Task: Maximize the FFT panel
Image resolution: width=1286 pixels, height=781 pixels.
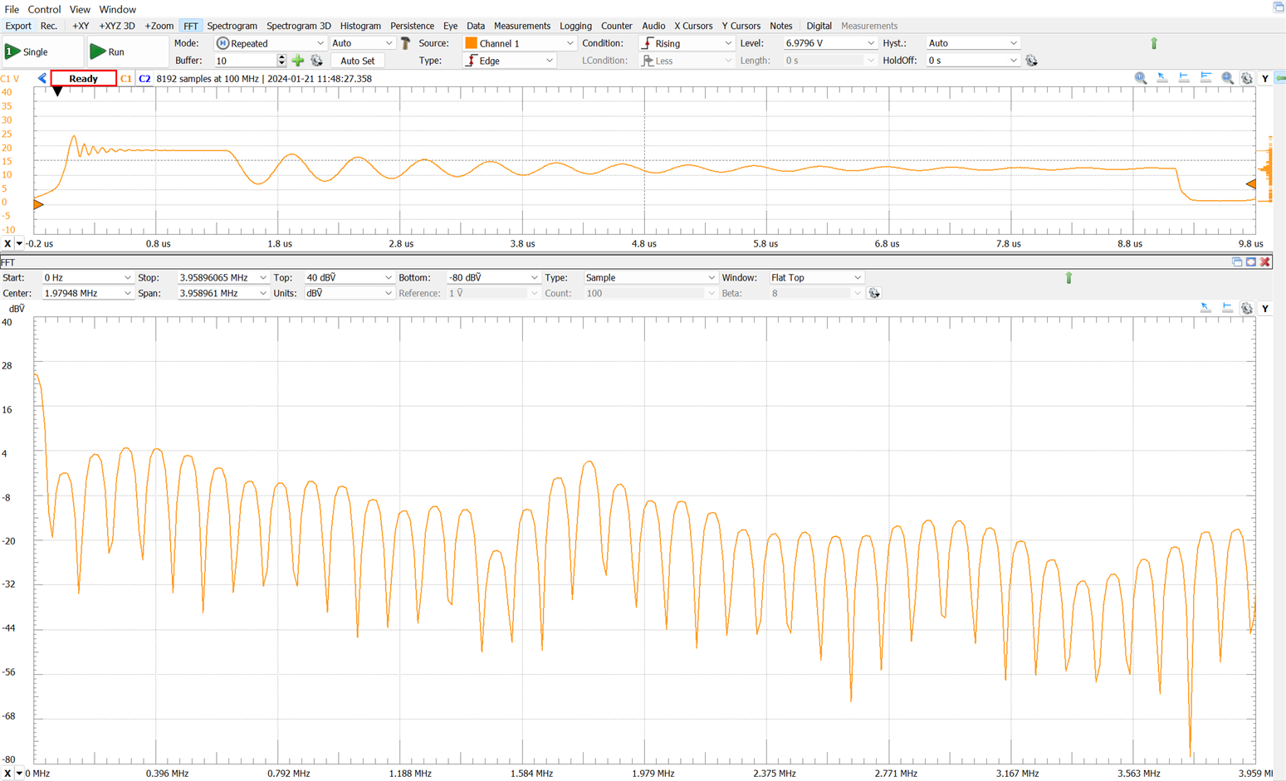Action: (x=1251, y=262)
